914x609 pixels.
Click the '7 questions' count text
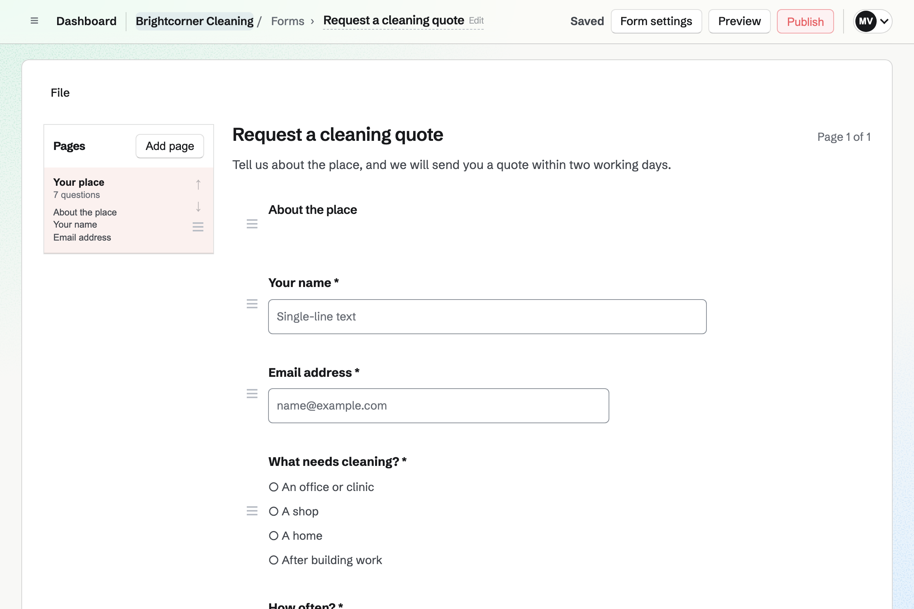77,195
